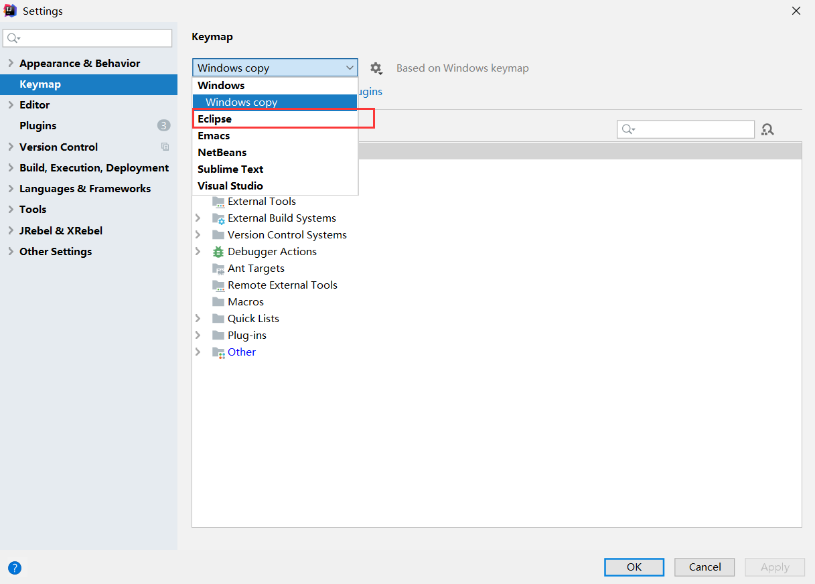
Task: Expand Version Control Systems tree node
Action: (x=198, y=234)
